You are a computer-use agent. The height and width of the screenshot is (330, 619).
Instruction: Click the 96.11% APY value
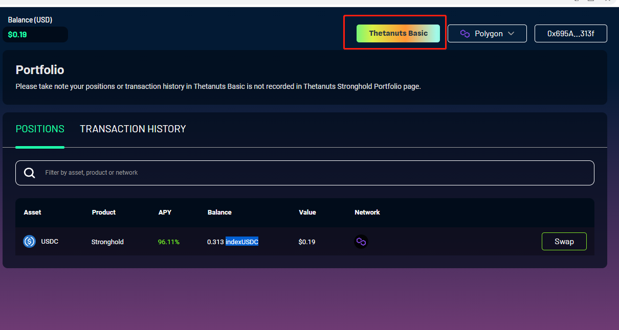169,242
